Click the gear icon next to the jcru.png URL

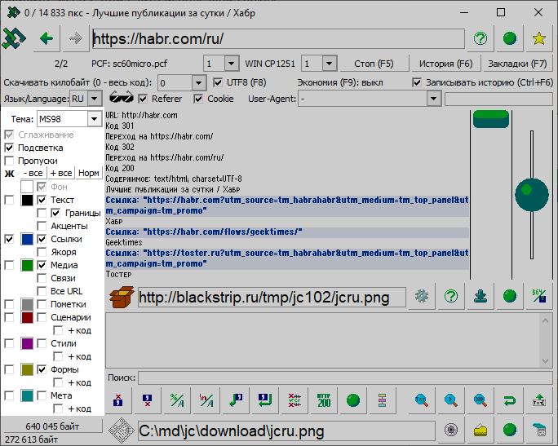422,296
